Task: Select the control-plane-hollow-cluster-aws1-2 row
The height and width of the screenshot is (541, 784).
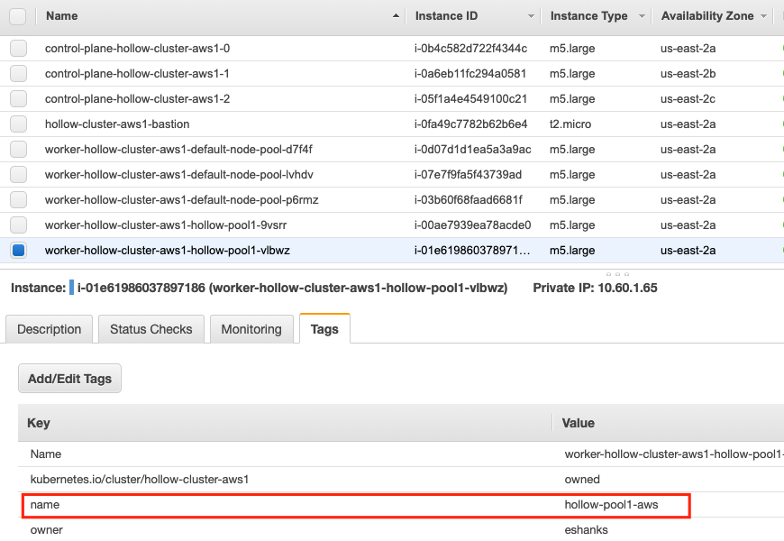Action: 137,99
